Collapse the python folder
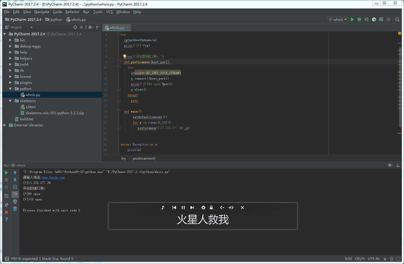The image size is (404, 264). tap(10, 88)
